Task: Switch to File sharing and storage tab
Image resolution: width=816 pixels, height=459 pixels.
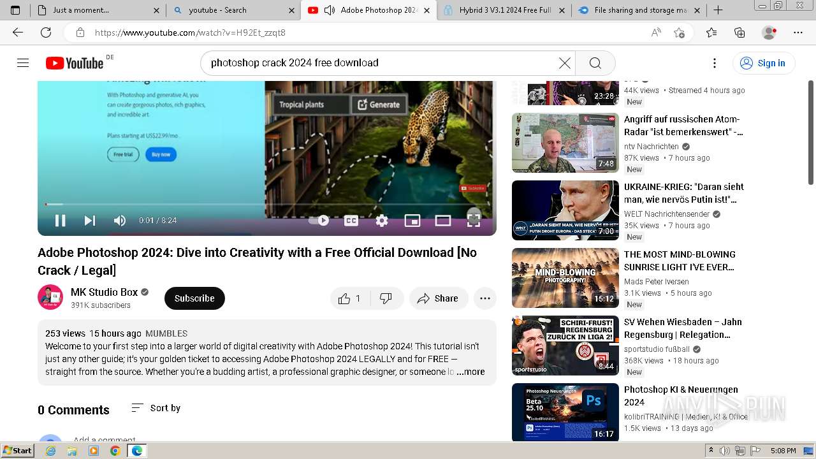Action: click(640, 10)
